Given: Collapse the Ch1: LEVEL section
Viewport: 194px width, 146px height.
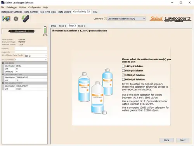Looking at the screenshot, I should click(x=3, y=63).
